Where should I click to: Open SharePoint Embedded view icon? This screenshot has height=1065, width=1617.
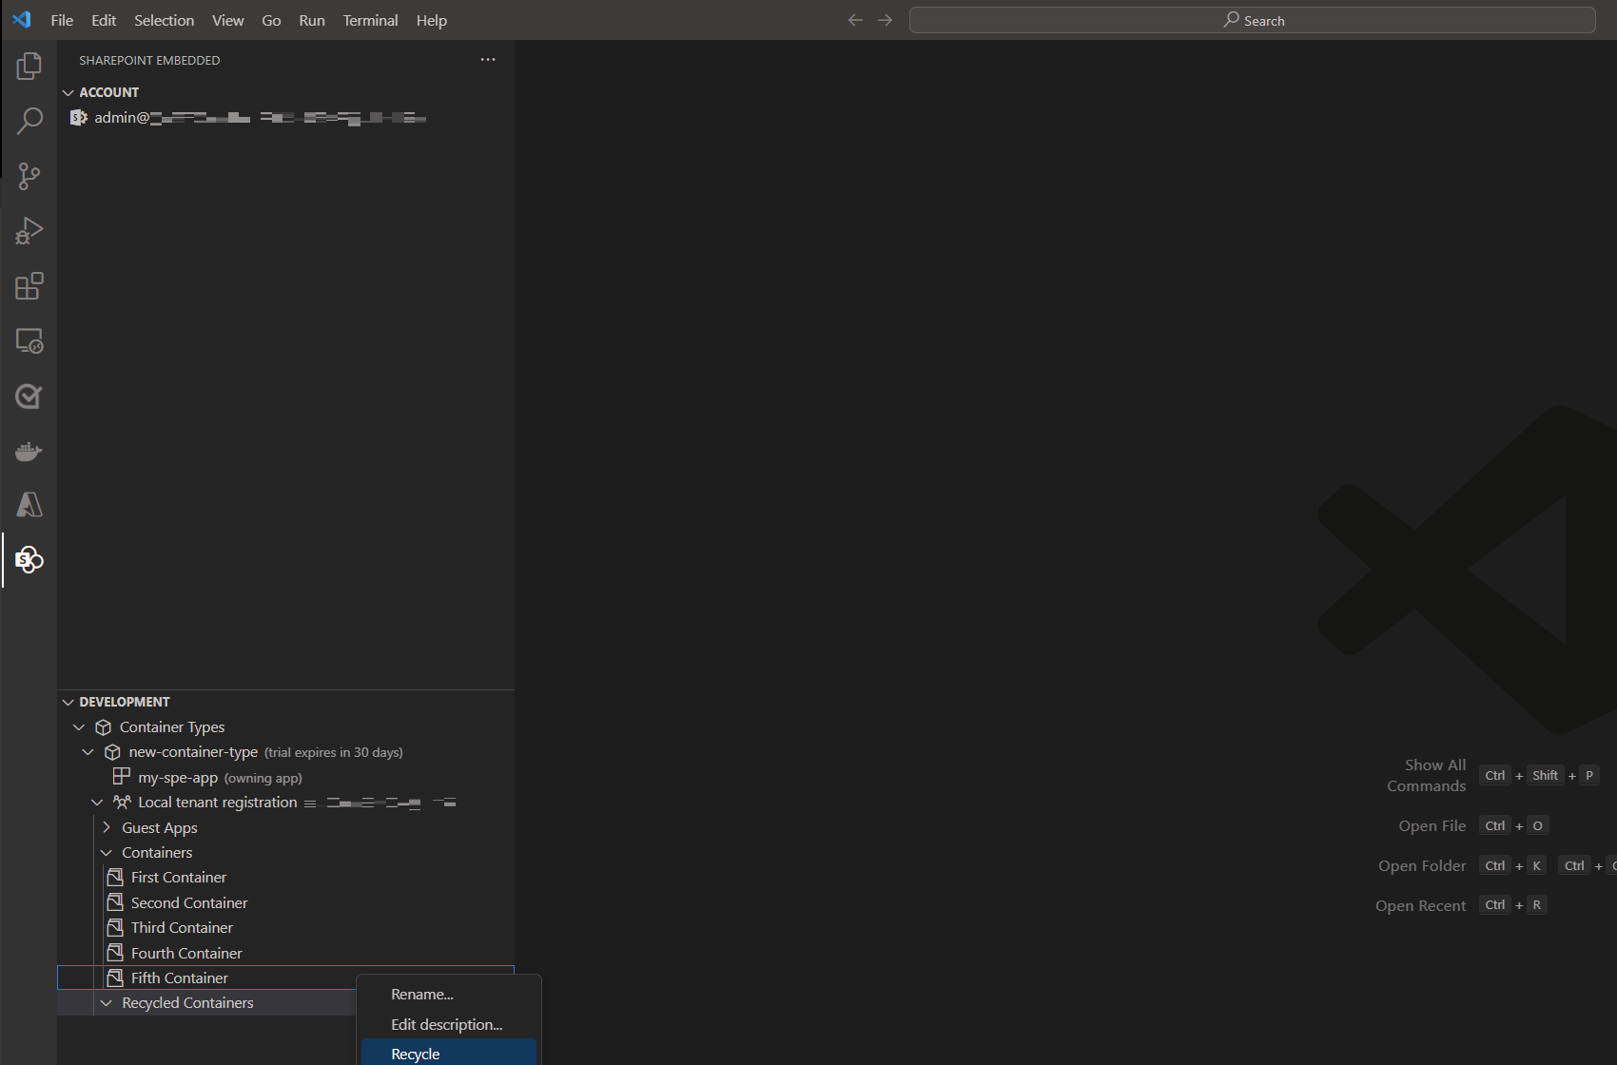click(29, 560)
